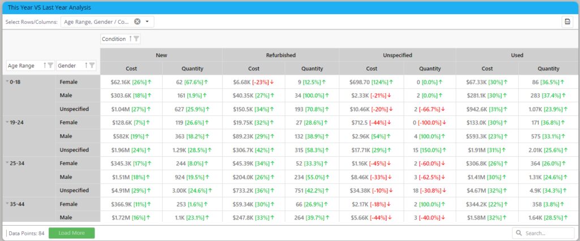
Task: Click inside the Search input field
Action: point(547,233)
